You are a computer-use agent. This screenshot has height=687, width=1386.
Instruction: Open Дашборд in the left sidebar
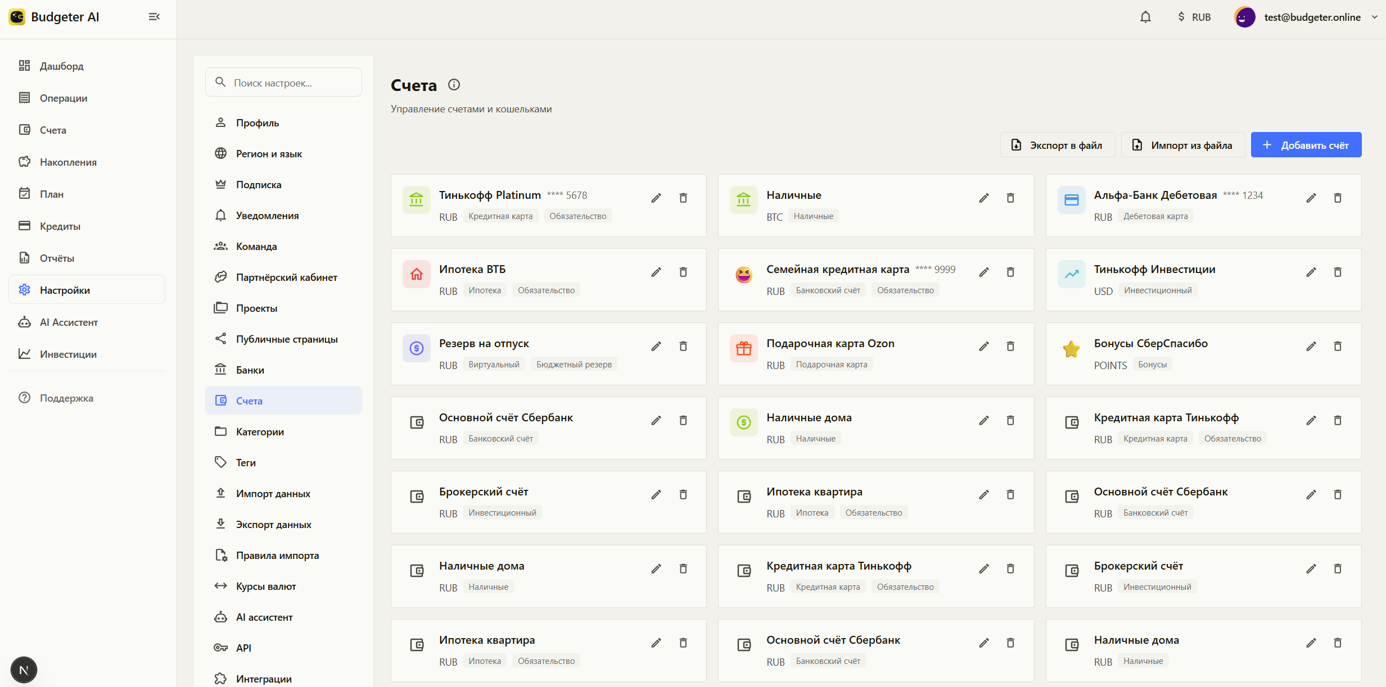click(61, 66)
